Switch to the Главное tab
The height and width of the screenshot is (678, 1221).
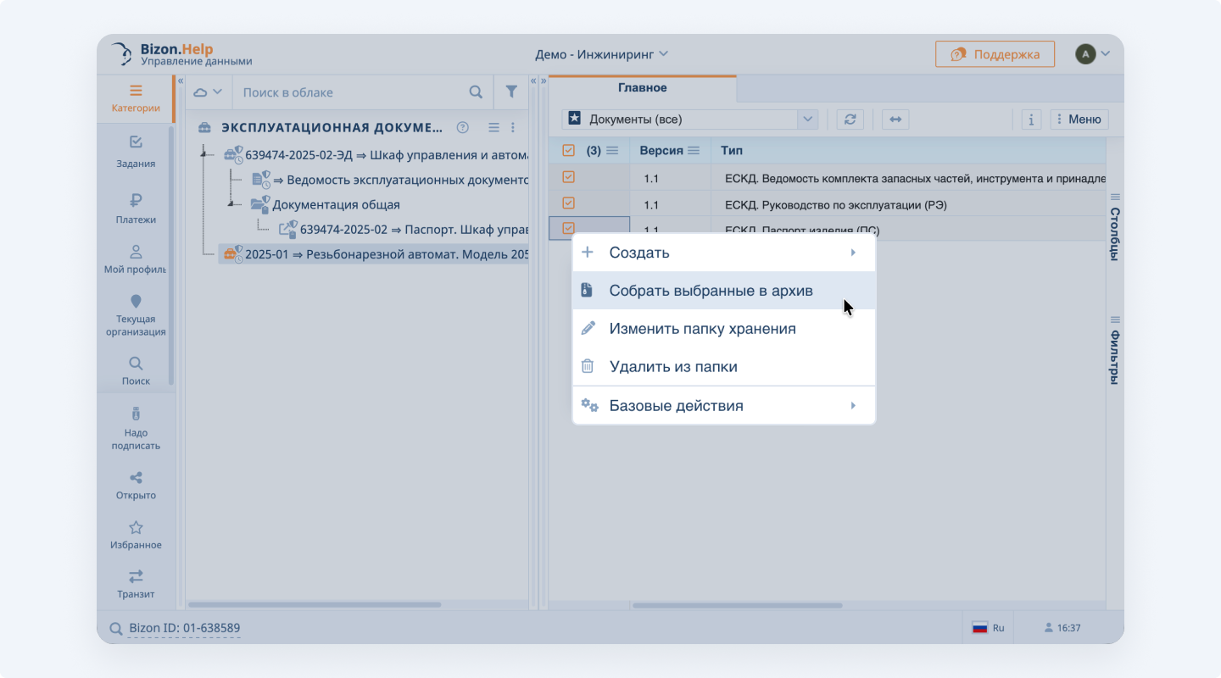pos(641,87)
